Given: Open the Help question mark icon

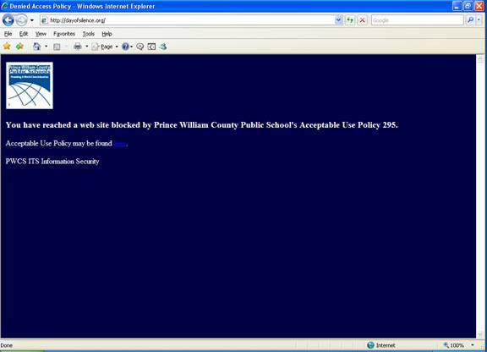Looking at the screenshot, I should (125, 47).
